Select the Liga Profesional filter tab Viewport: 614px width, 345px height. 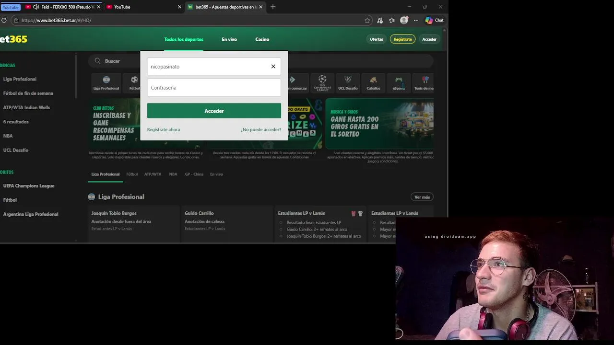[106, 174]
